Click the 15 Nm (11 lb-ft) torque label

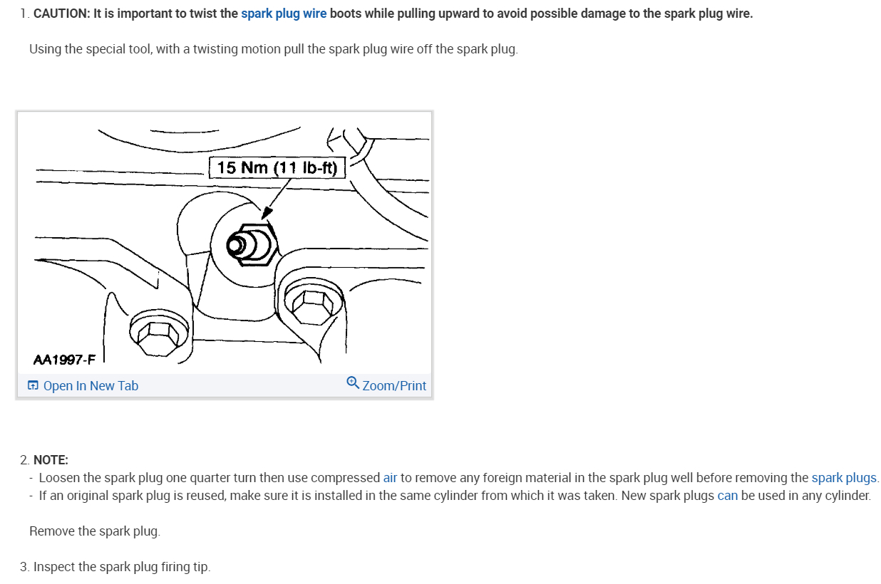pos(277,167)
